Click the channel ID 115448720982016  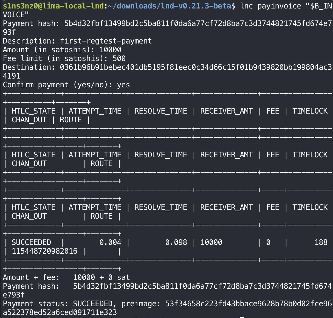point(44,251)
